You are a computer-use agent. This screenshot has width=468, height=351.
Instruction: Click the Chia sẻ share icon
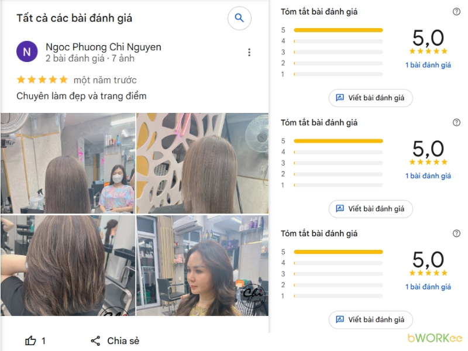point(94,340)
